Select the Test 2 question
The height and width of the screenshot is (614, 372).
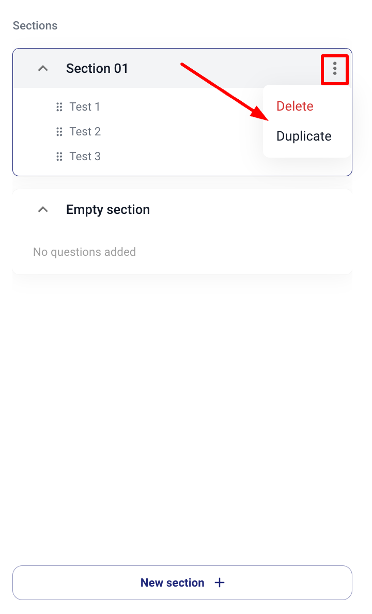[85, 132]
